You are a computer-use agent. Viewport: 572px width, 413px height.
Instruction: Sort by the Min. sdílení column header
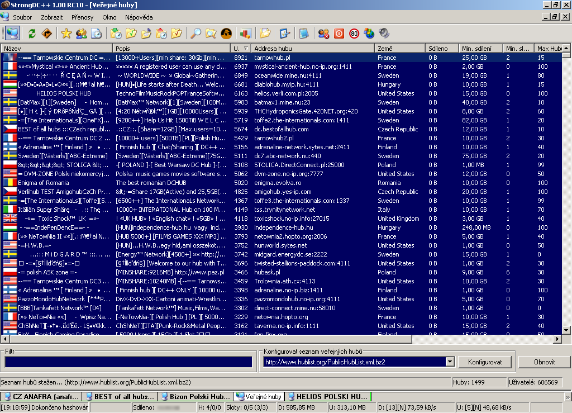point(481,49)
